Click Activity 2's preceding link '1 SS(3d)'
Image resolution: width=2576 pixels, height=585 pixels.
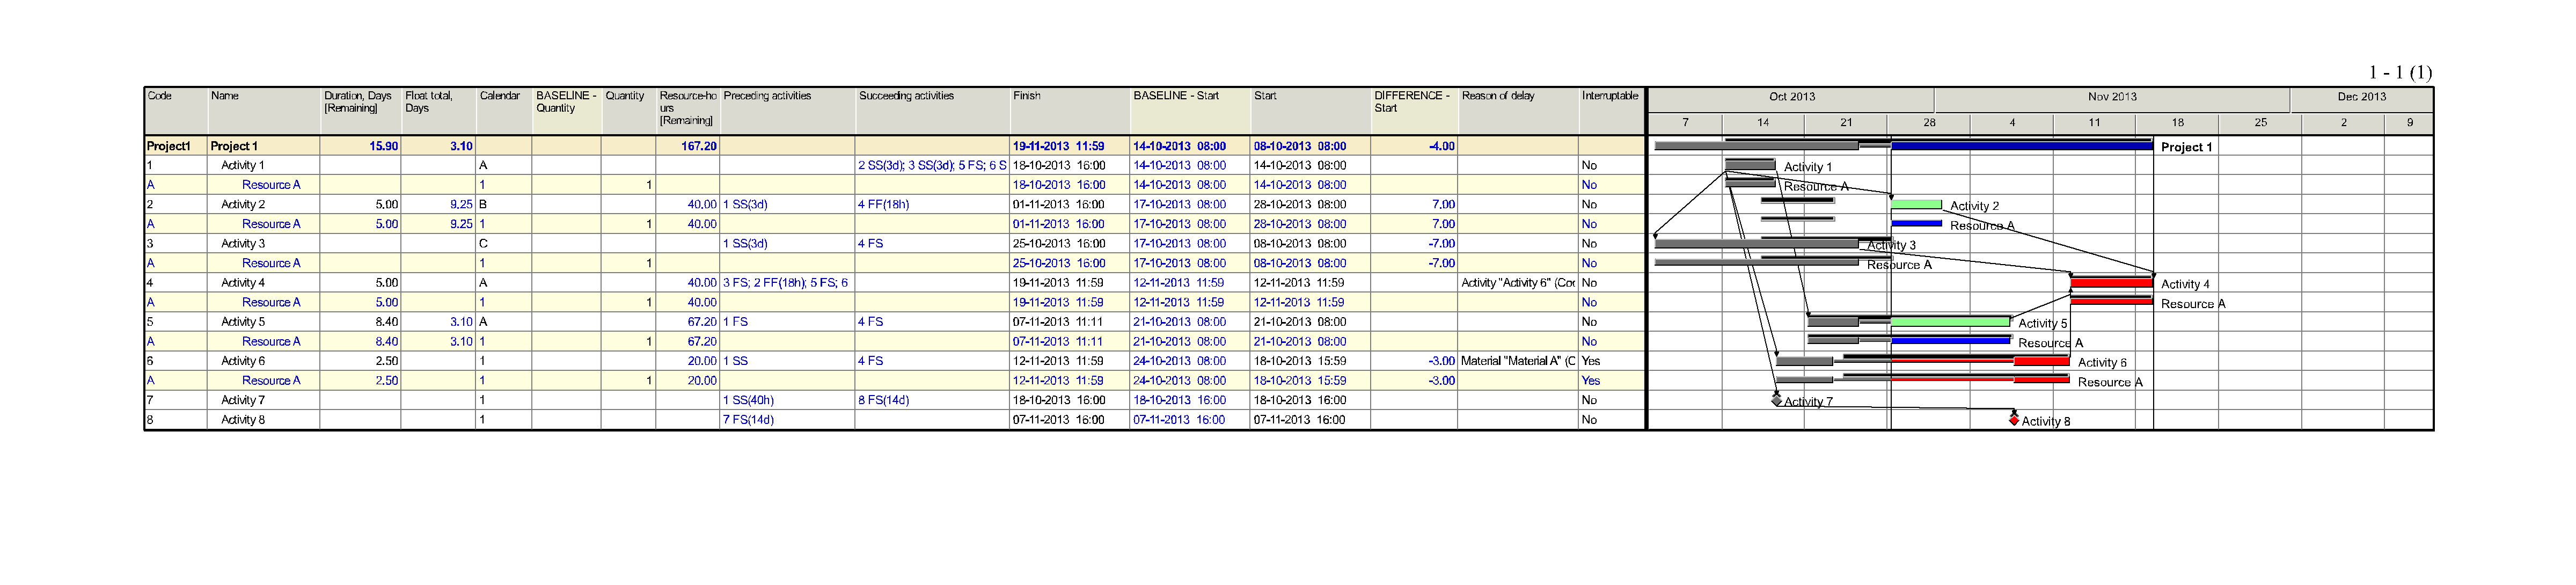pyautogui.click(x=745, y=204)
